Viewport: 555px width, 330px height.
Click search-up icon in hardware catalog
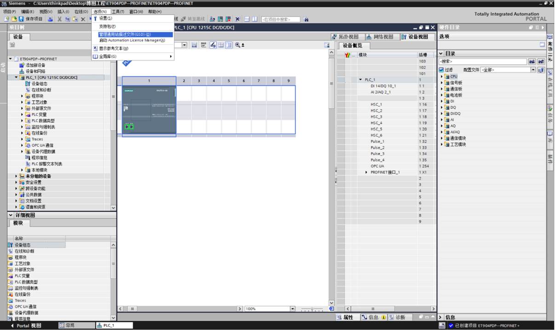541,62
